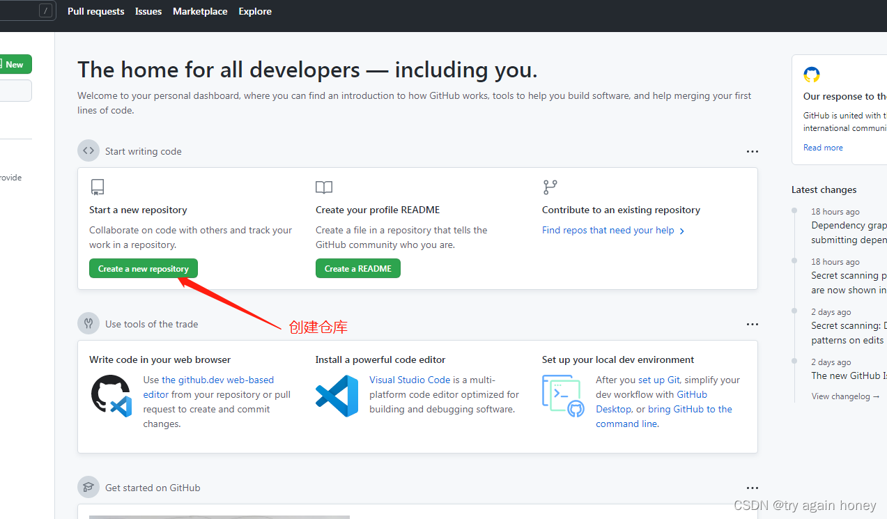
Task: Click the open book icon above Create your profile README
Action: click(324, 187)
